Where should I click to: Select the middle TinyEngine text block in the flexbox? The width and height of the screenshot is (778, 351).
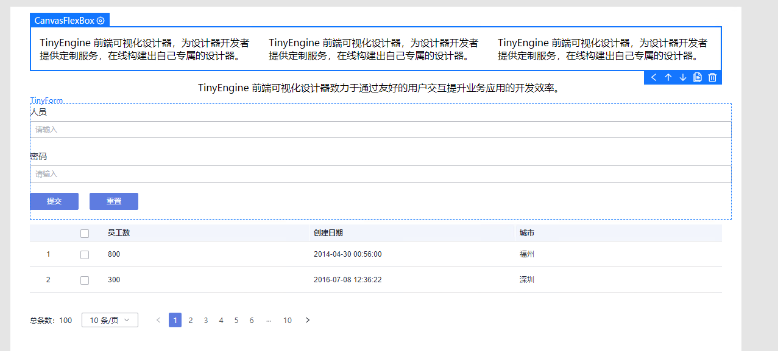[373, 49]
